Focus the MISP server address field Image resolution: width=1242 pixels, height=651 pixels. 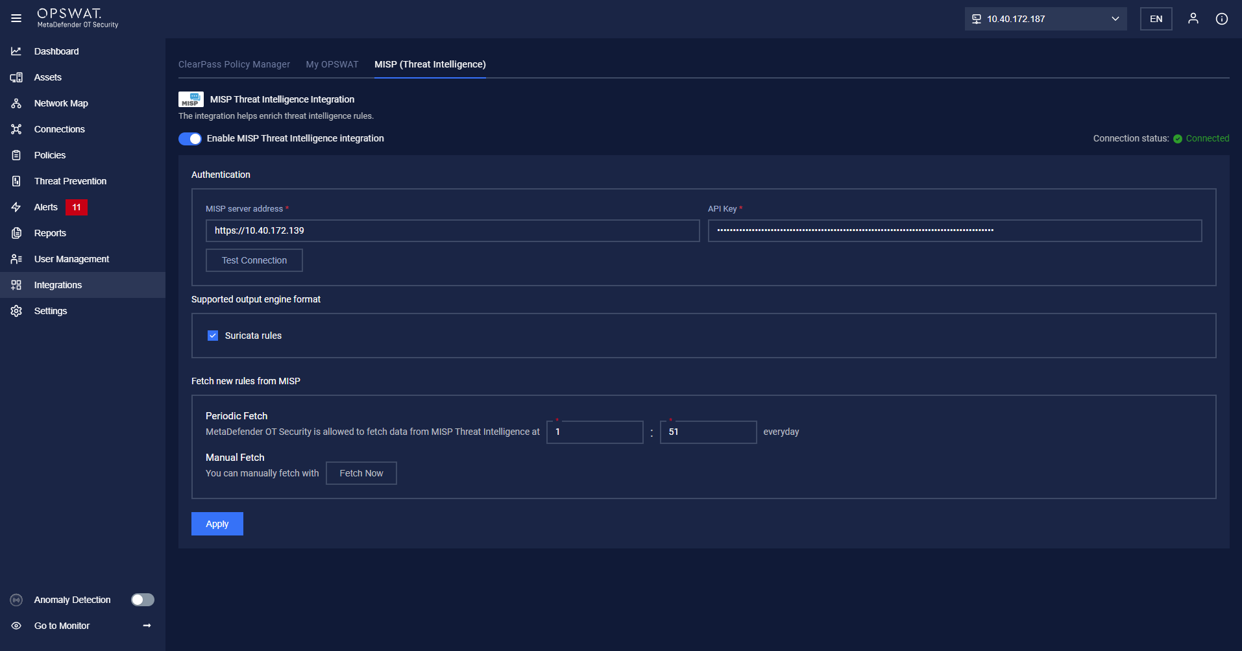point(453,230)
